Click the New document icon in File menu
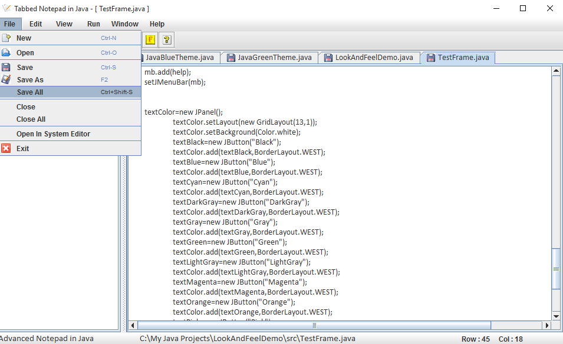The image size is (563, 344). click(x=8, y=38)
